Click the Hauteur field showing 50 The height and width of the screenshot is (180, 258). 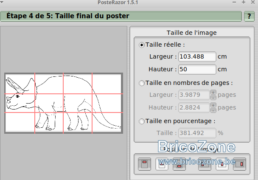(x=197, y=69)
